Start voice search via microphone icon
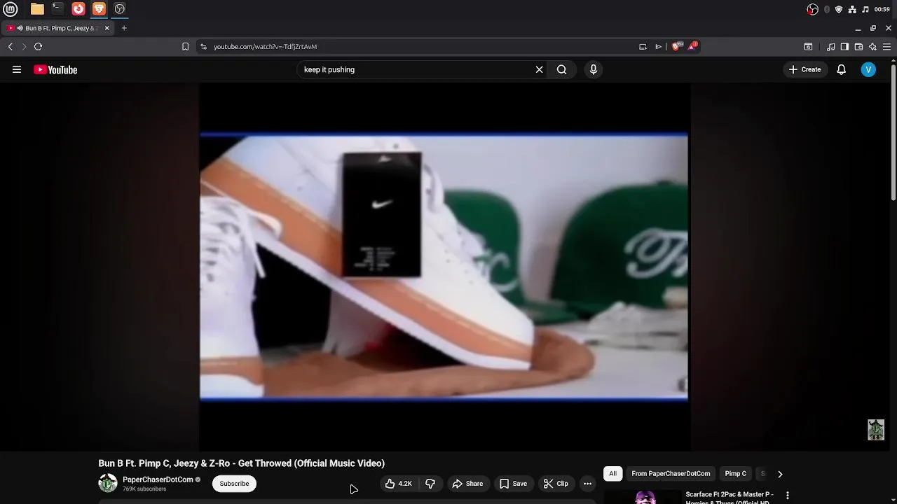This screenshot has width=897, height=504. [594, 69]
